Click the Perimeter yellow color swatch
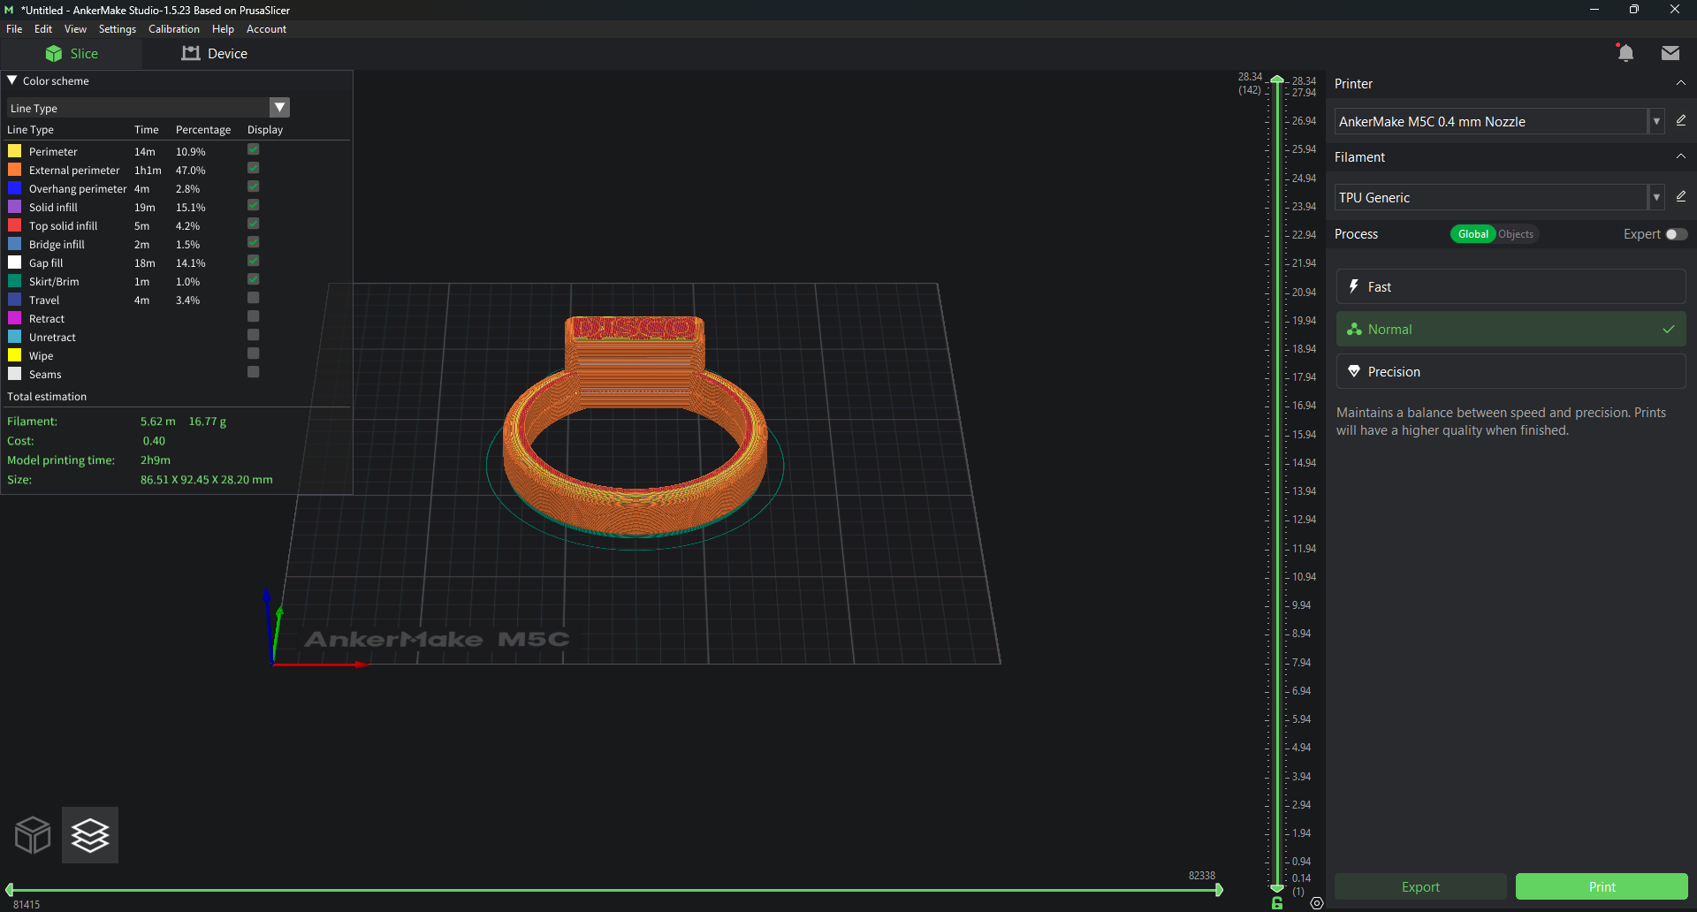The height and width of the screenshot is (912, 1697). click(x=14, y=151)
